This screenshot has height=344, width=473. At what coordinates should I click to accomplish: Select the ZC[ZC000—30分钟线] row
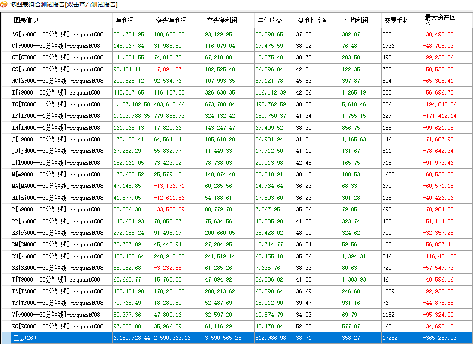coord(236,326)
